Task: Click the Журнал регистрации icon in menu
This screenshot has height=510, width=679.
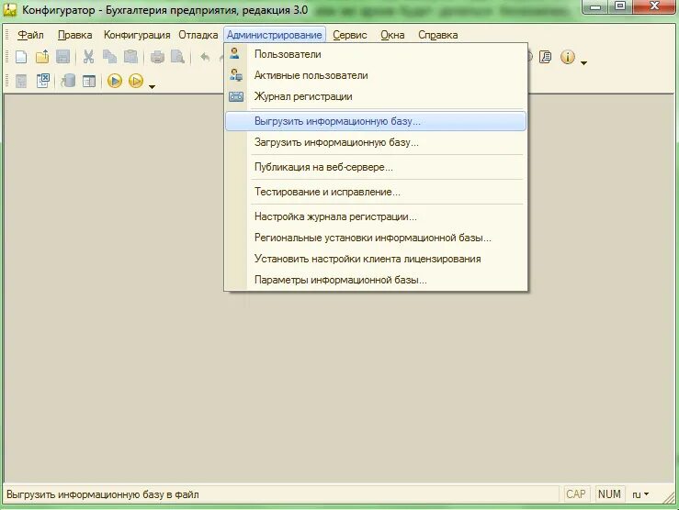Action: point(236,96)
